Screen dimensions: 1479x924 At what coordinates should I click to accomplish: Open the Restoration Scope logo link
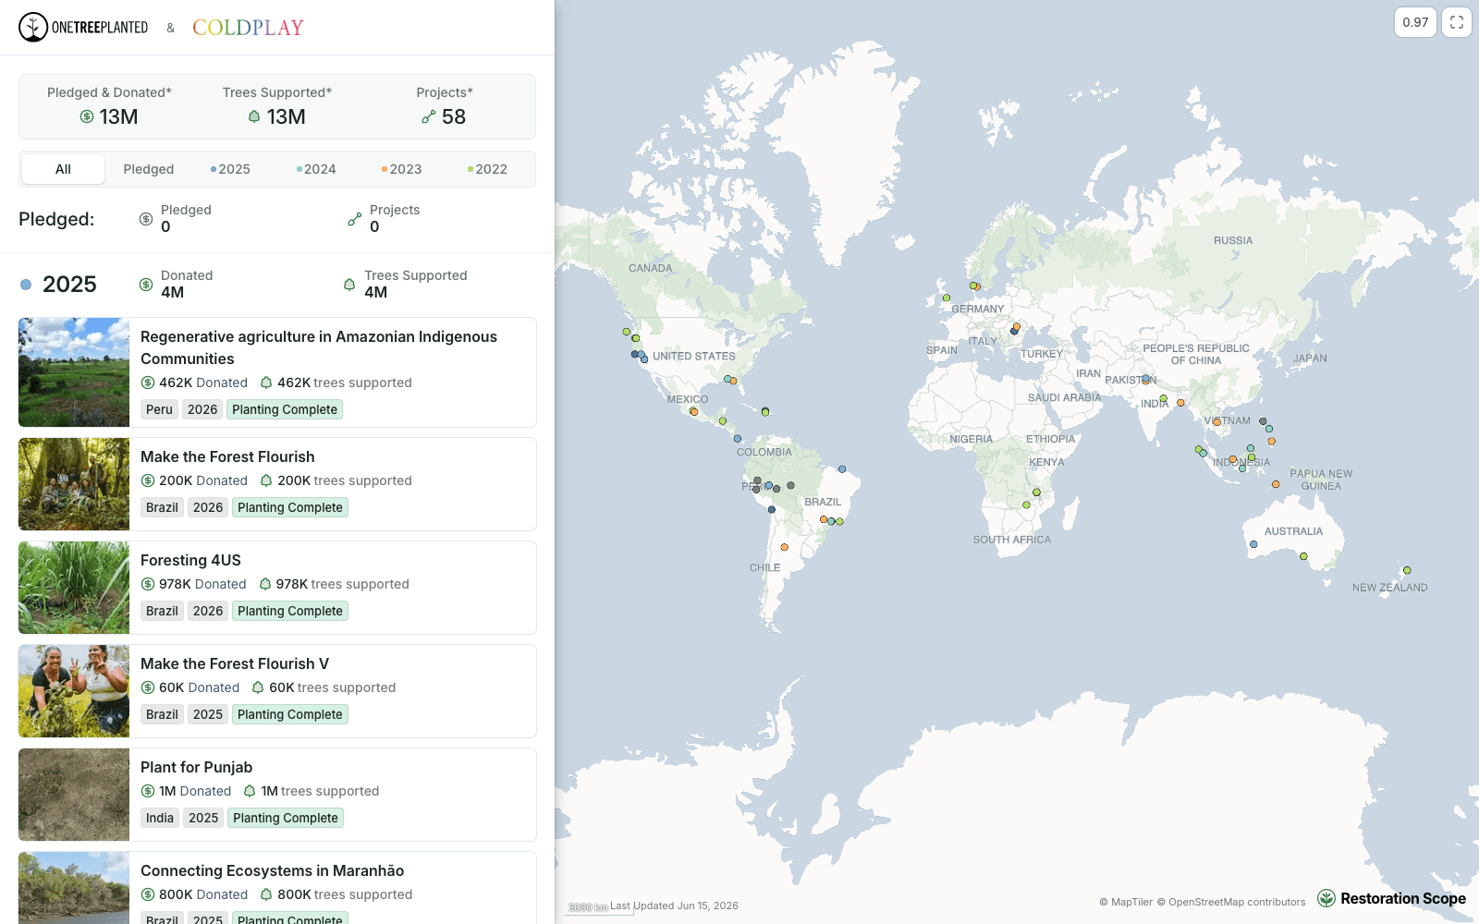pos(1391,898)
